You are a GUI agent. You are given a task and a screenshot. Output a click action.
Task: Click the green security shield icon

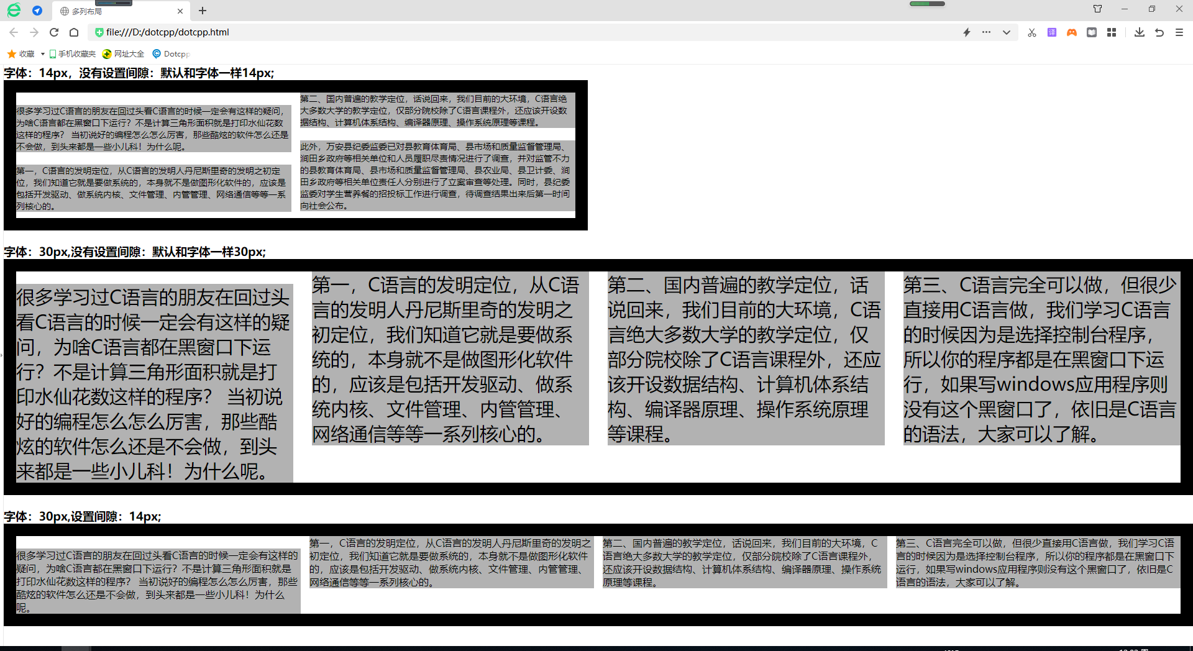tap(99, 32)
